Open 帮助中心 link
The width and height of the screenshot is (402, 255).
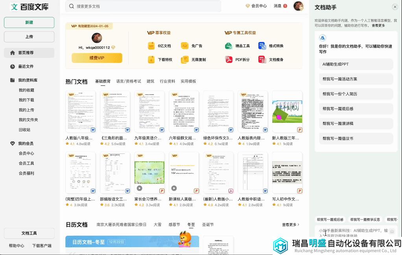[x=17, y=246]
